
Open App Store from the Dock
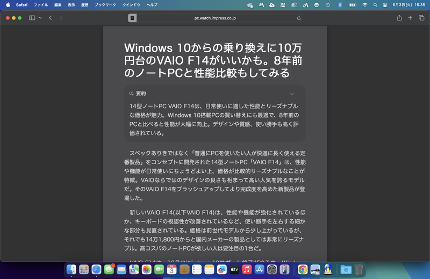260,269
